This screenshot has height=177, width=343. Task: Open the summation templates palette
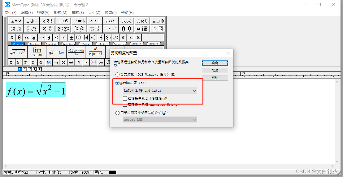click(x=63, y=29)
